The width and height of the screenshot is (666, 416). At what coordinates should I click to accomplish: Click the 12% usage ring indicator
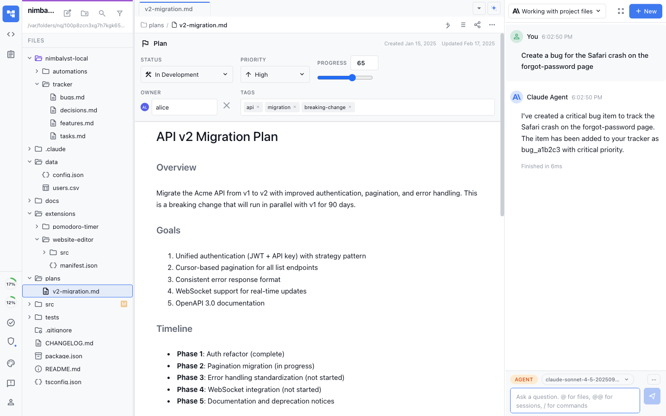click(x=11, y=302)
